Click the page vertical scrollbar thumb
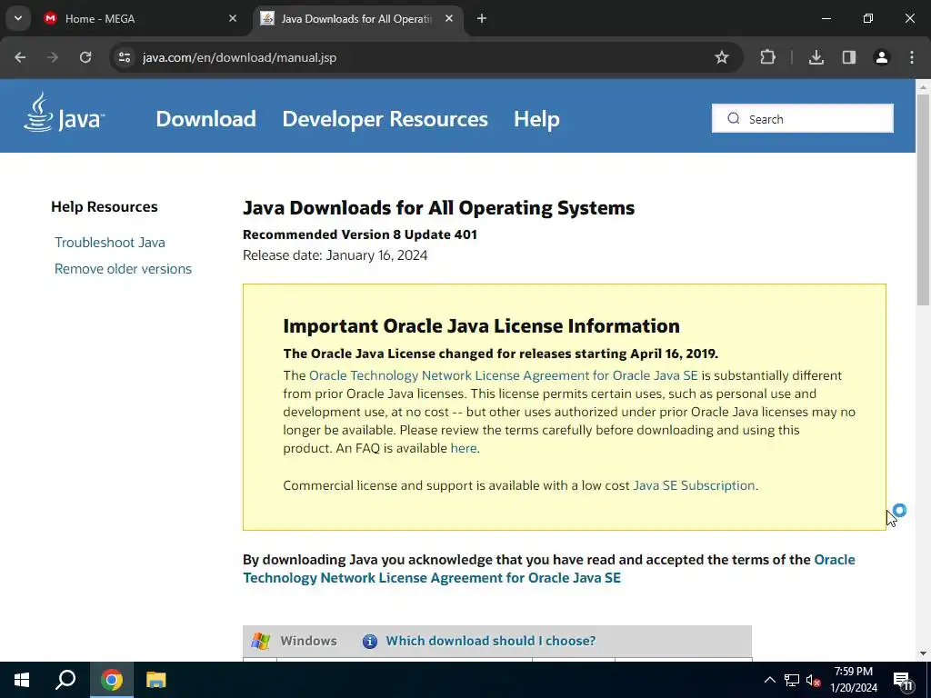The height and width of the screenshot is (698, 931). [x=923, y=200]
